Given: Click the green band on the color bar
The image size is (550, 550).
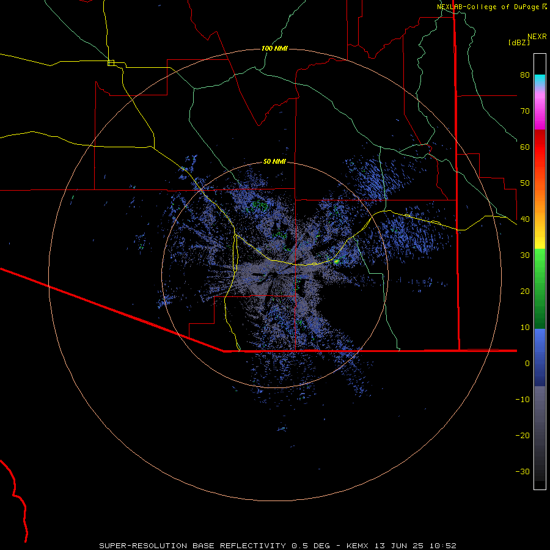Looking at the screenshot, I should pyautogui.click(x=540, y=288).
